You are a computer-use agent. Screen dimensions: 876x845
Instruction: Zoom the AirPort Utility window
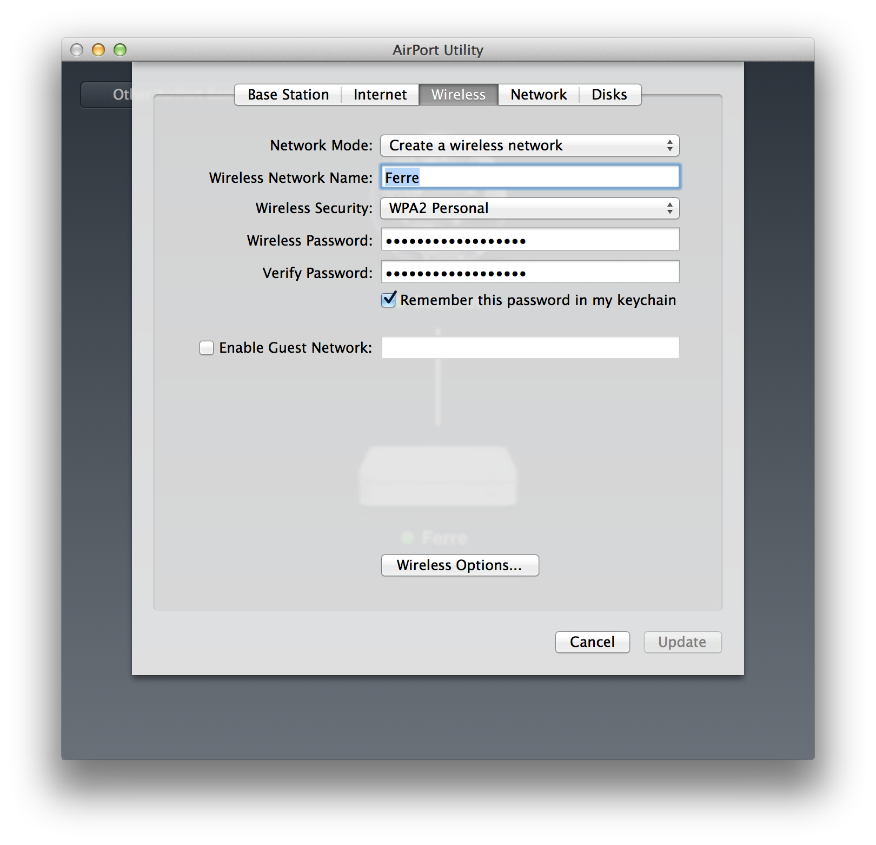click(120, 50)
